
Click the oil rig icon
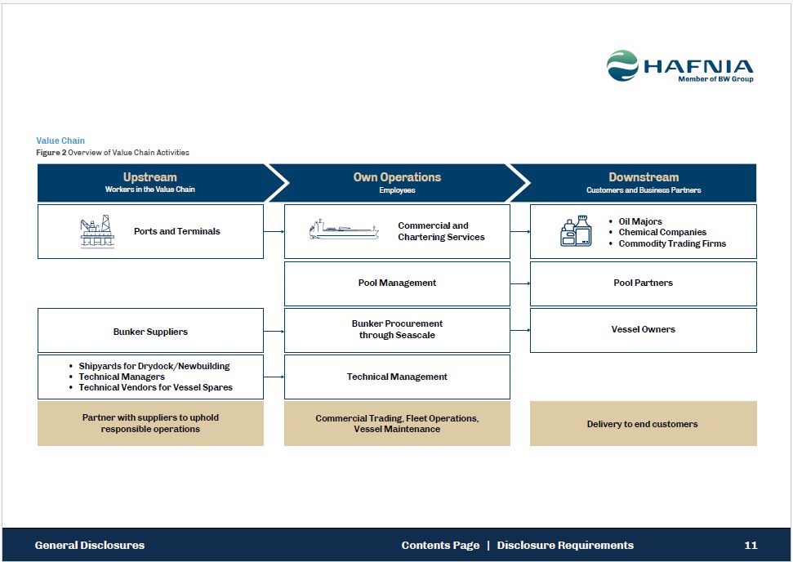pyautogui.click(x=97, y=232)
